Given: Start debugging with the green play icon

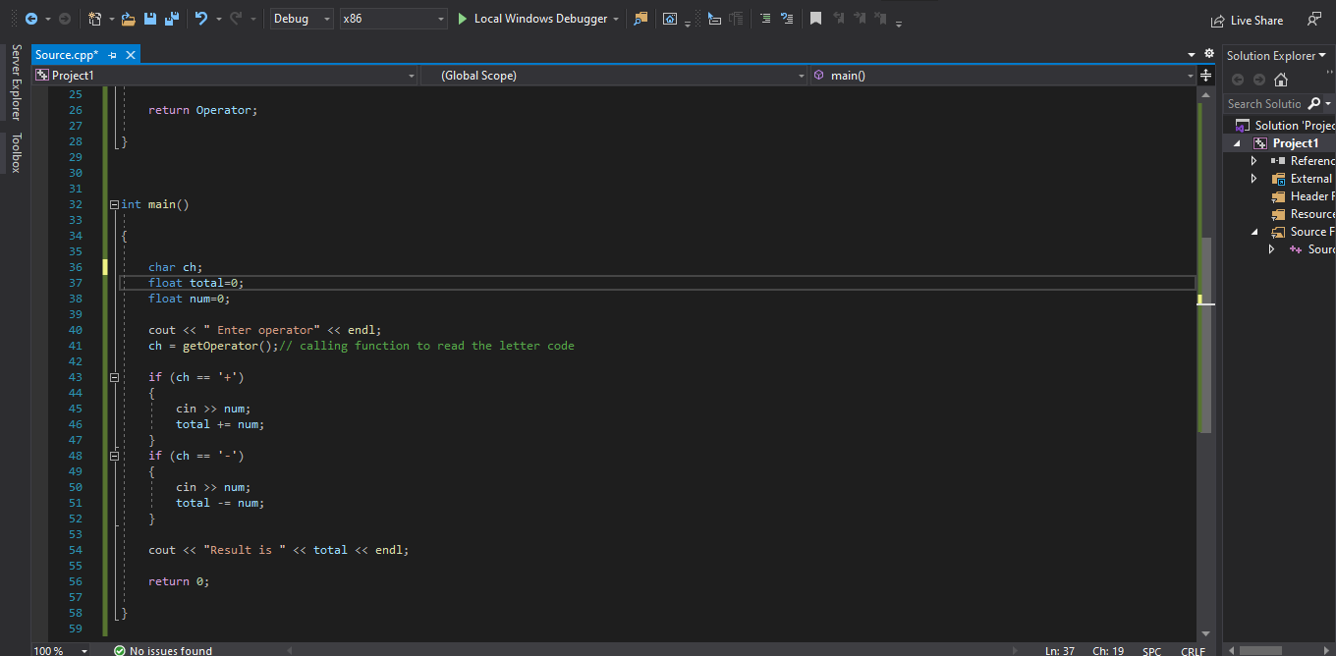Looking at the screenshot, I should pos(463,19).
